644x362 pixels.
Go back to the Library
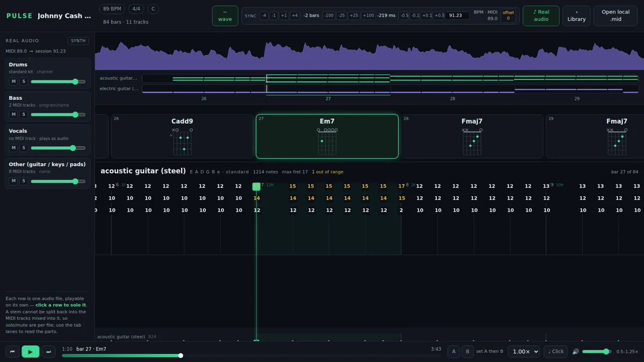click(x=576, y=16)
